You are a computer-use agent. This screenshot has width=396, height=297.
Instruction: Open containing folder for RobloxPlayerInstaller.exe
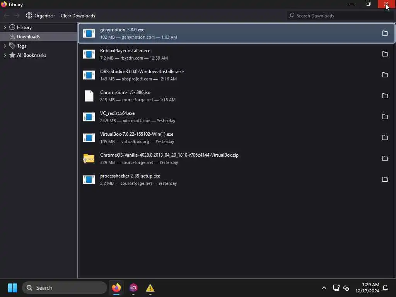tap(385, 54)
